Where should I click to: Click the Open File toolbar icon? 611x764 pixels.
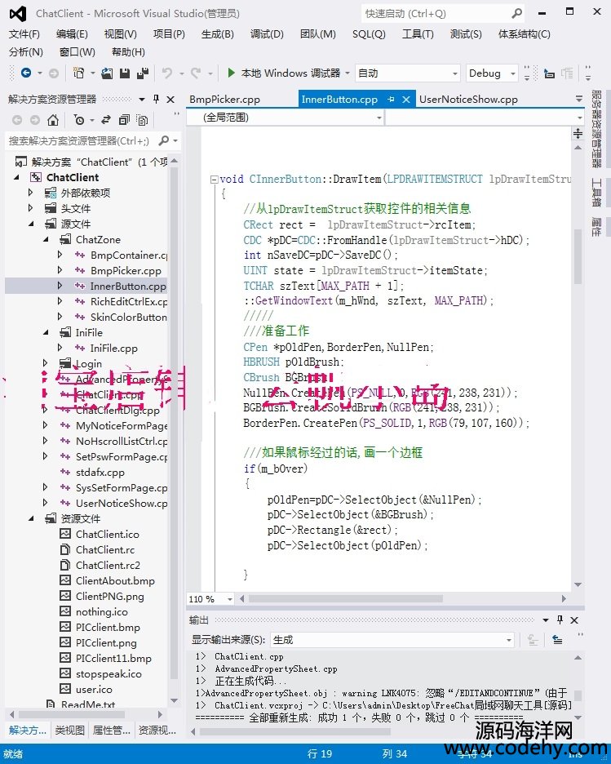coord(107,73)
